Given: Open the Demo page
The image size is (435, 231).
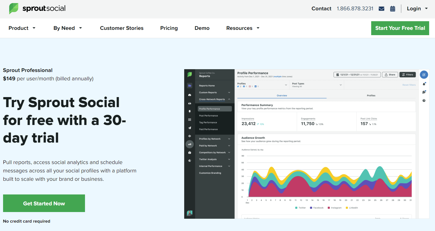Looking at the screenshot, I should 202,28.
